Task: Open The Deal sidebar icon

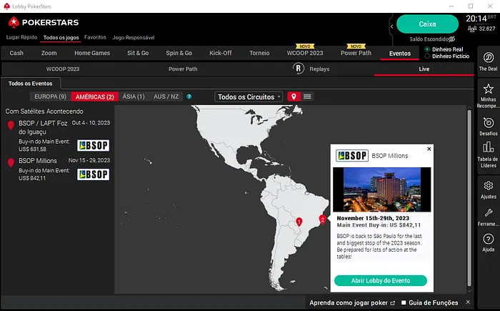Action: point(488,58)
